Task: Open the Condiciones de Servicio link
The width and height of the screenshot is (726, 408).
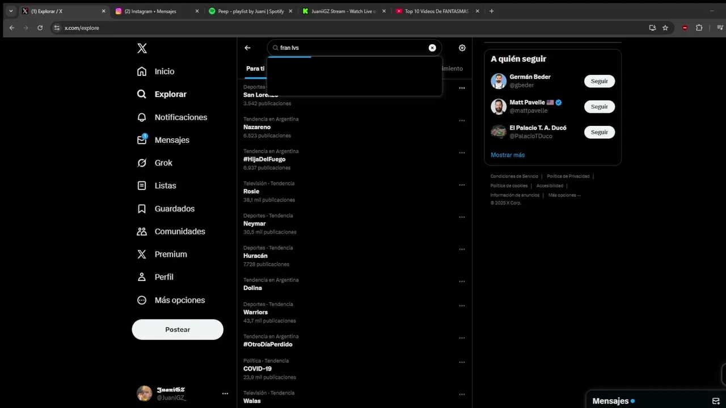Action: tap(514, 176)
